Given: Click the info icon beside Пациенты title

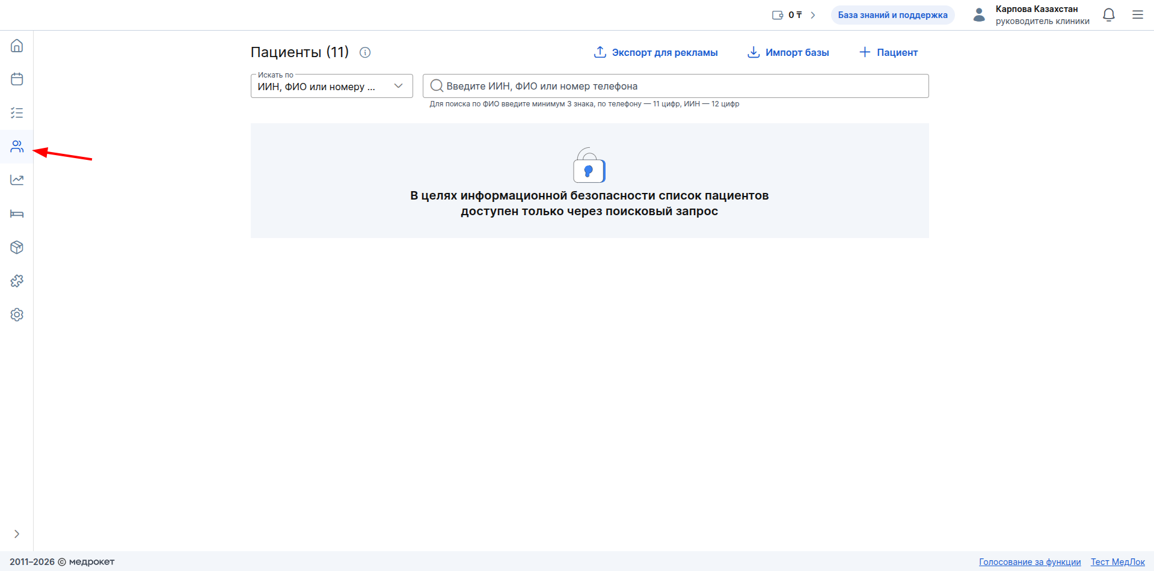Looking at the screenshot, I should click(x=365, y=52).
